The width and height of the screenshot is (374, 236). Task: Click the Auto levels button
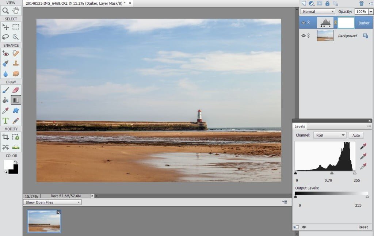pos(356,135)
